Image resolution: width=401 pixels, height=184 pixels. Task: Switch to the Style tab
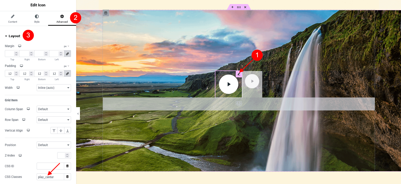(x=37, y=18)
